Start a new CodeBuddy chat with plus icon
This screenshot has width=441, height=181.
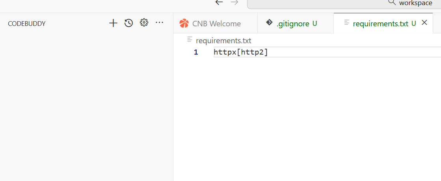[x=113, y=23]
